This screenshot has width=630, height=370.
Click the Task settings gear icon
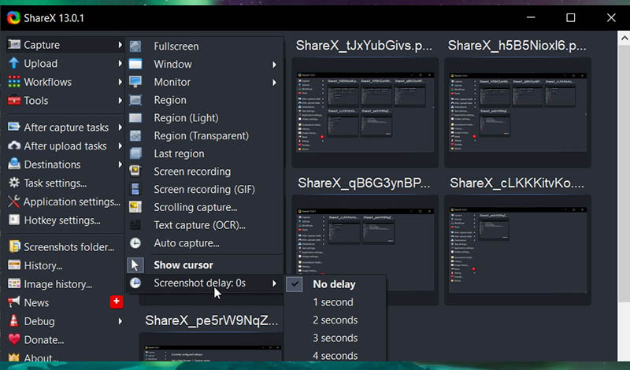coord(14,183)
